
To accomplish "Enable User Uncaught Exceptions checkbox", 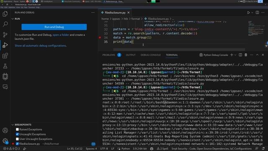I will click(17, 139).
